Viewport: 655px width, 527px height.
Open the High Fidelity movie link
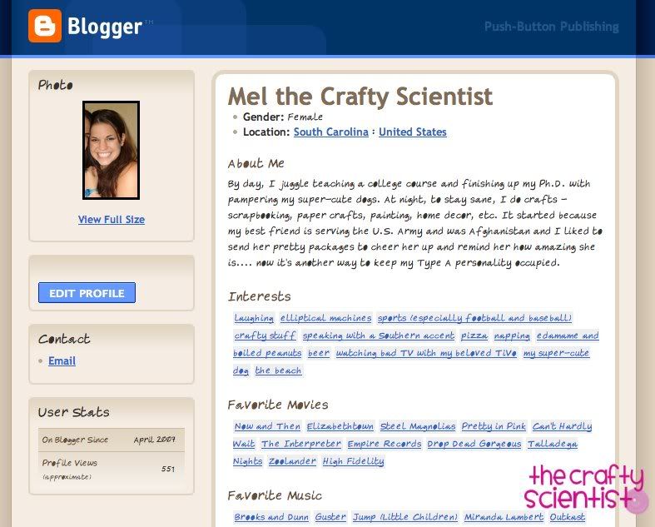point(353,461)
